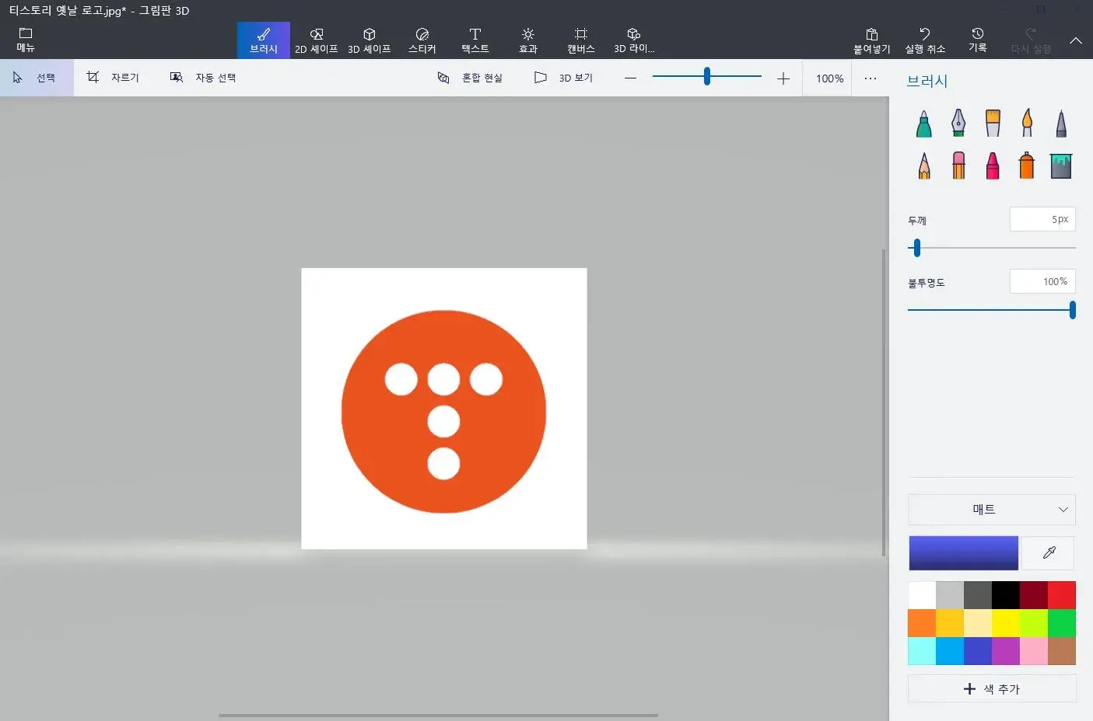The height and width of the screenshot is (721, 1093).
Task: Open the 2D 셰이프 tab
Action: click(317, 40)
